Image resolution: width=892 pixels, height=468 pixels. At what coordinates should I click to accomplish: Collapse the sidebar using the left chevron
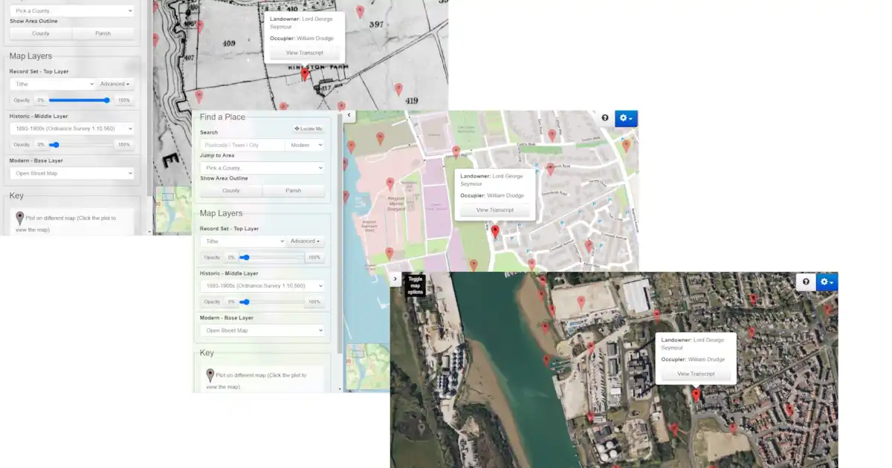349,116
